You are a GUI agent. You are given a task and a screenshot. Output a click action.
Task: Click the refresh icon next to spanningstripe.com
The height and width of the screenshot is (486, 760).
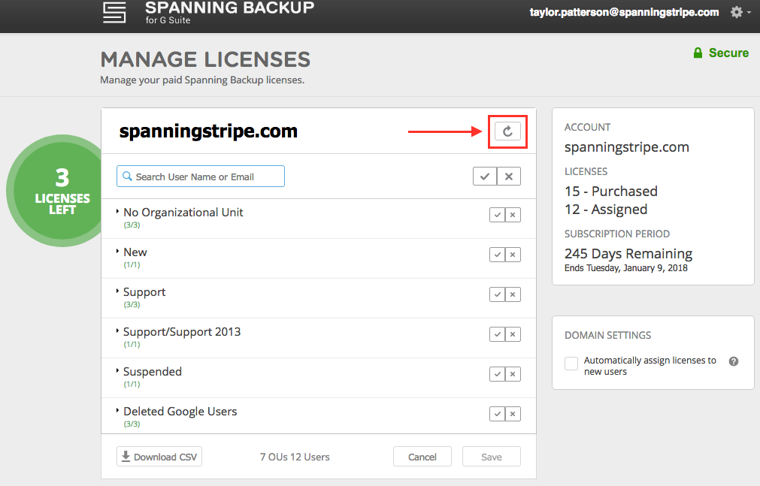click(507, 131)
